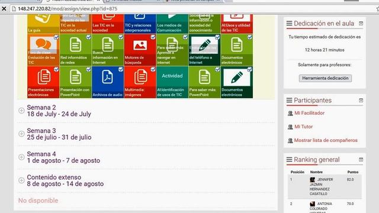Toggle completion check on Multimedia: imágenes tile

[153, 70]
